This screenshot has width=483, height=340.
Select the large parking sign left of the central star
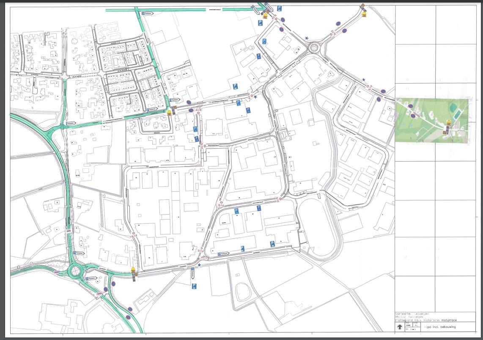coord(236,86)
